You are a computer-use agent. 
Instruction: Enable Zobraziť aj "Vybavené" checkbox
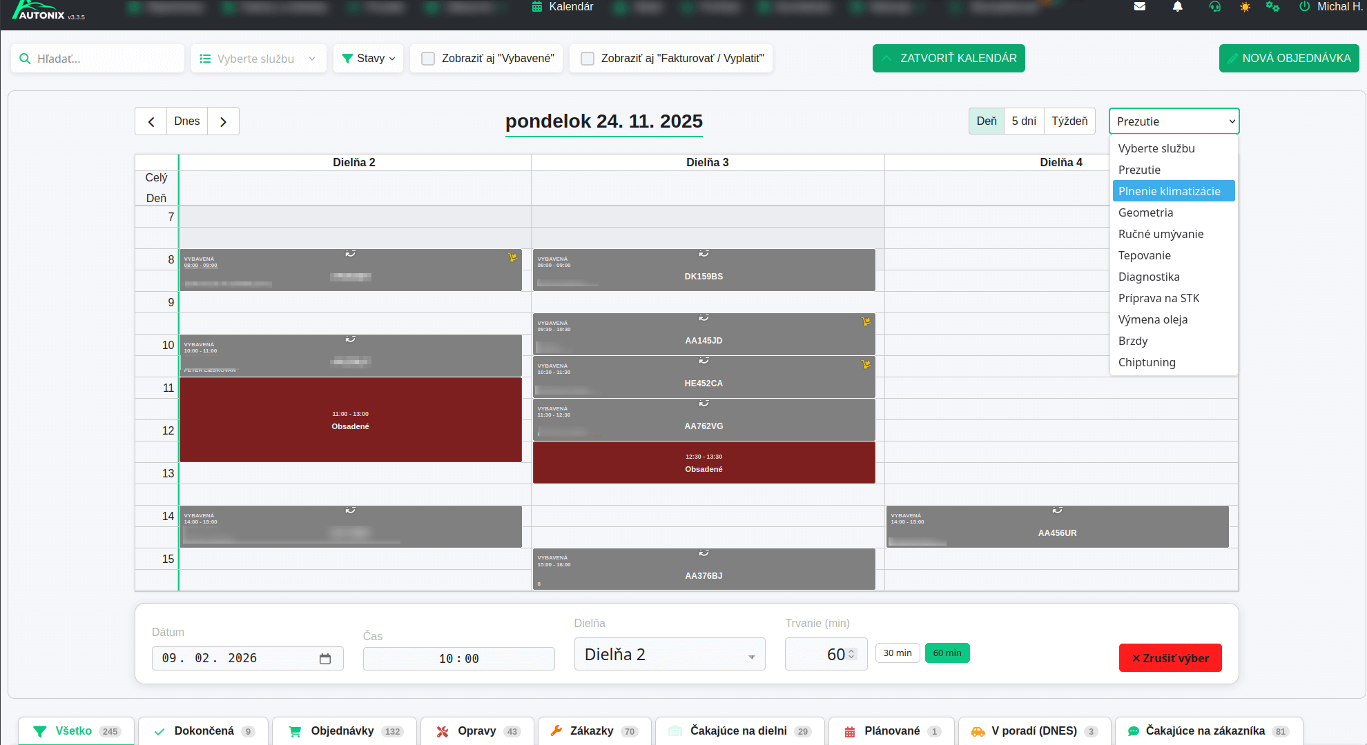point(428,59)
